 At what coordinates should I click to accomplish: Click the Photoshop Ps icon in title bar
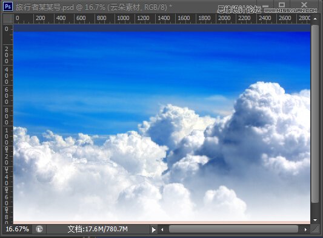point(8,7)
